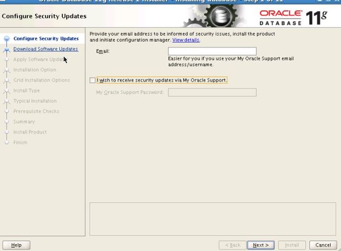Select Install Type step
The image size is (341, 251).
[x=26, y=91]
